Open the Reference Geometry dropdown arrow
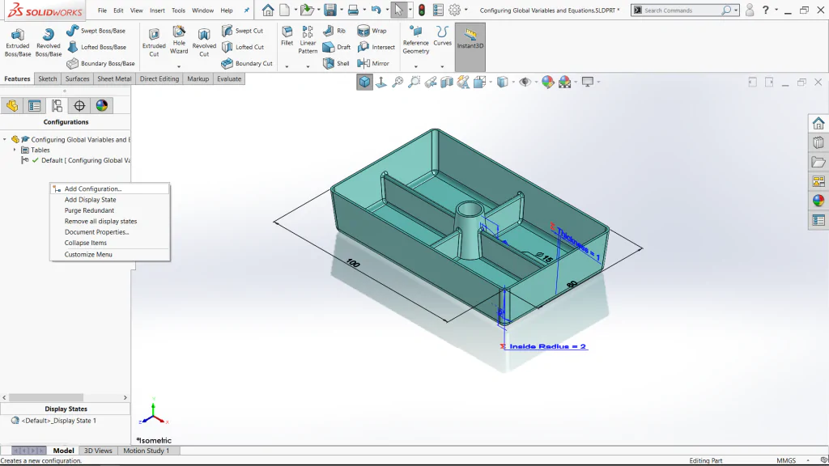Viewport: 829px width, 466px height. click(x=415, y=66)
